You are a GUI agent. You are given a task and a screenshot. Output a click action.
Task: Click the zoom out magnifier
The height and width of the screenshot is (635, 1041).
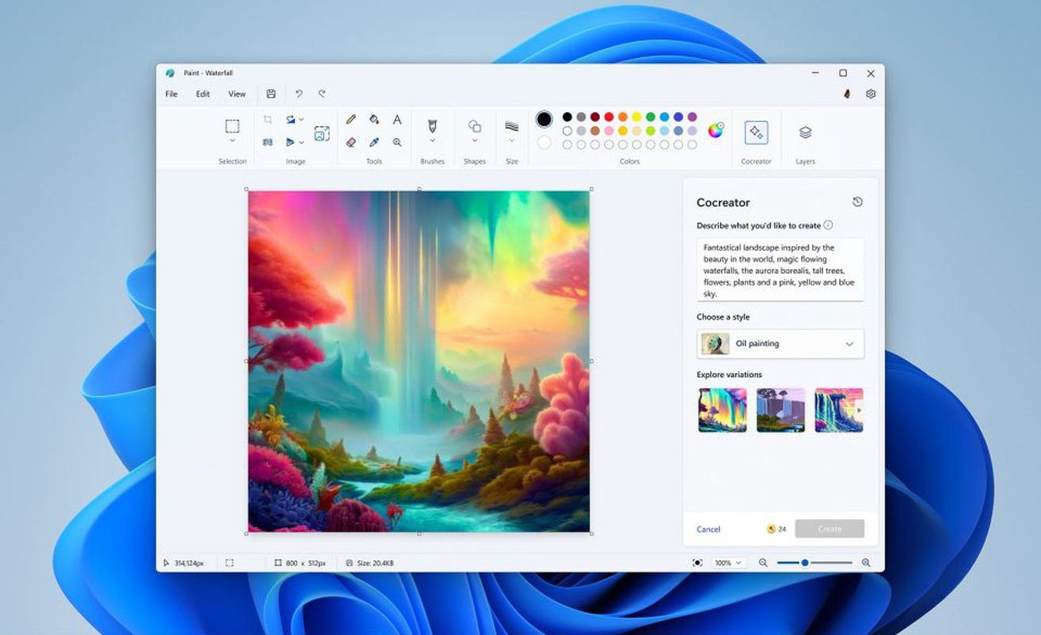(x=763, y=563)
